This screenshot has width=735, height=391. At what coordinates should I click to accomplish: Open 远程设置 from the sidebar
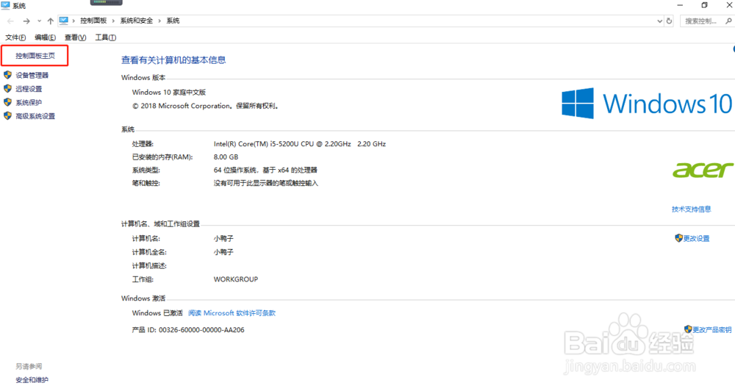[x=29, y=89]
